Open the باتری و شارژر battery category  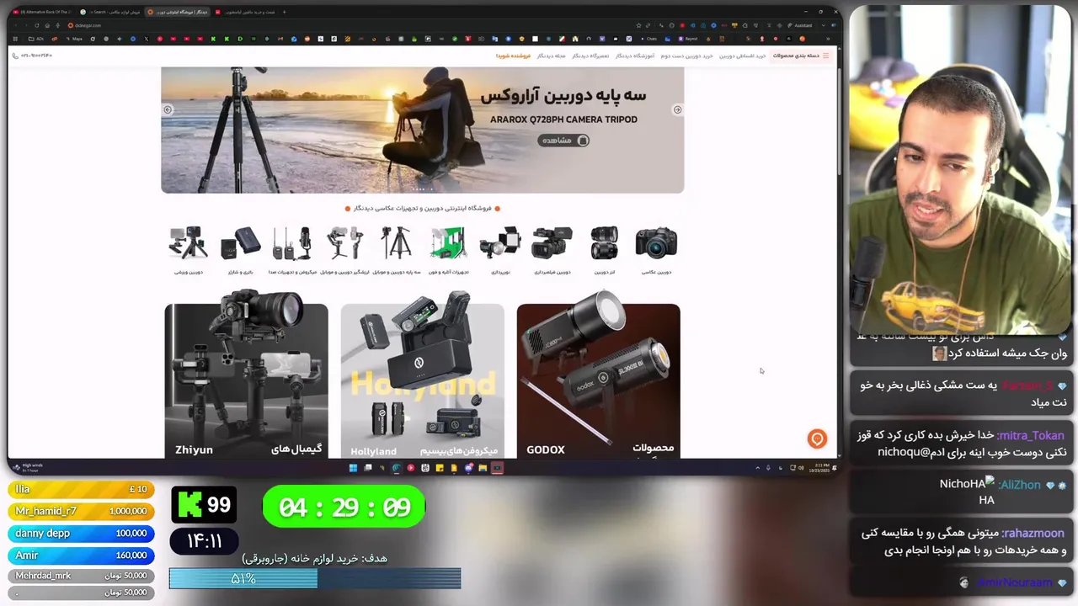pos(241,250)
